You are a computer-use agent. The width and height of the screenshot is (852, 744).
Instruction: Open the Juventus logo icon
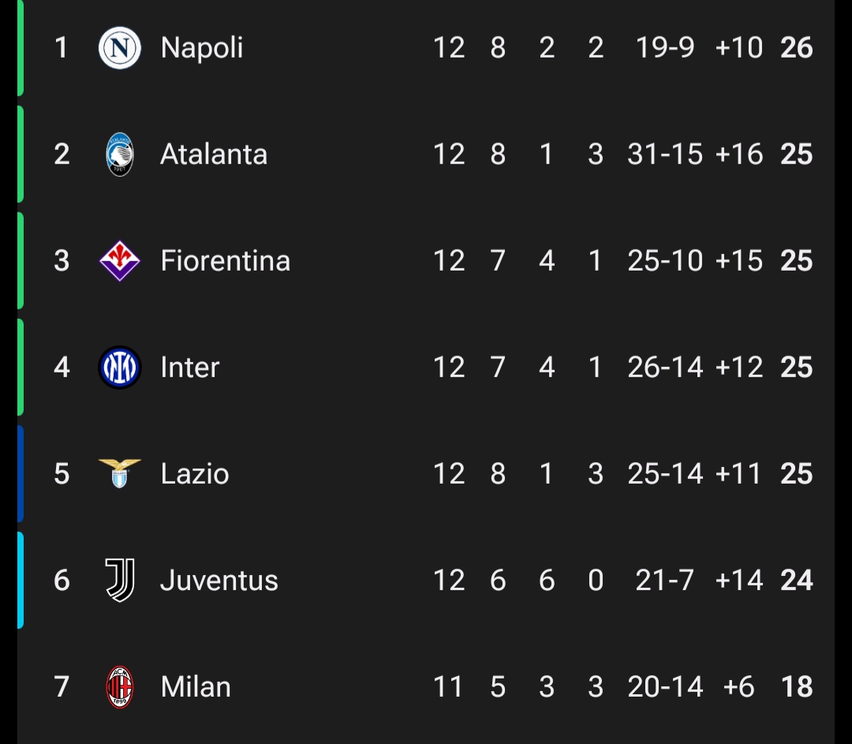pos(120,580)
